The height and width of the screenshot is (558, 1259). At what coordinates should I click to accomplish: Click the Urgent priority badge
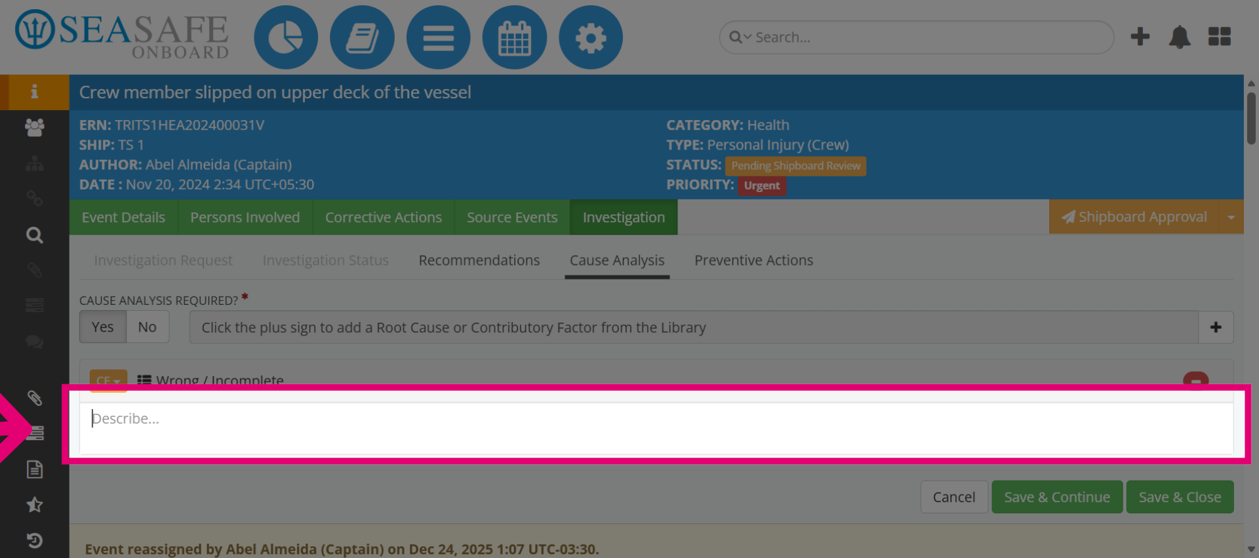[762, 186]
